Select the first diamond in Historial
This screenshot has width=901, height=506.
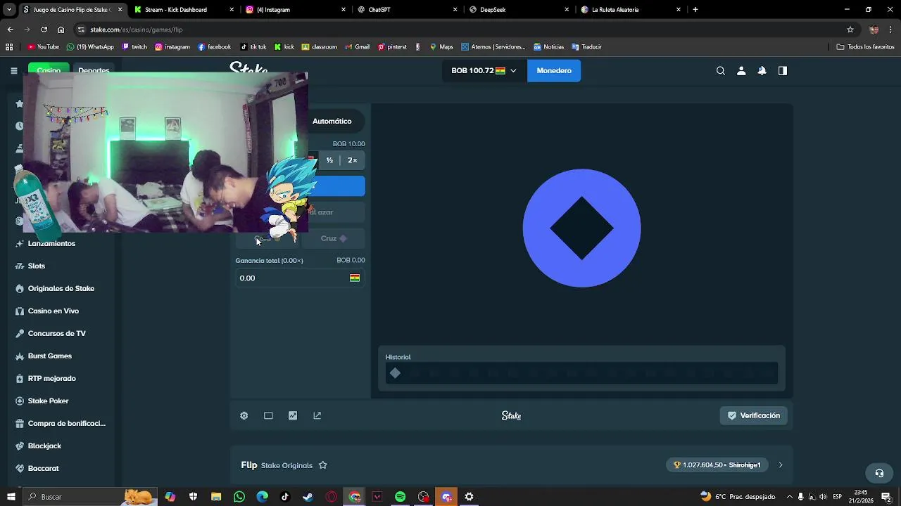[395, 373]
